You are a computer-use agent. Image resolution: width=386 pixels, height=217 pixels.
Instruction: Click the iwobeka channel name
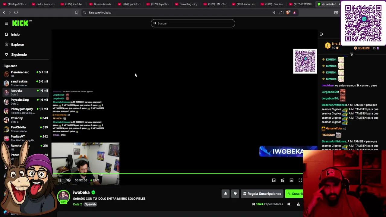click(81, 192)
